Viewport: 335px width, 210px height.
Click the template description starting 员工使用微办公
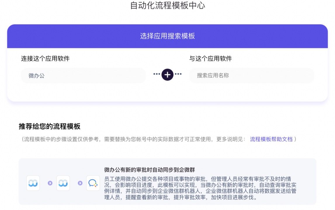200,188
